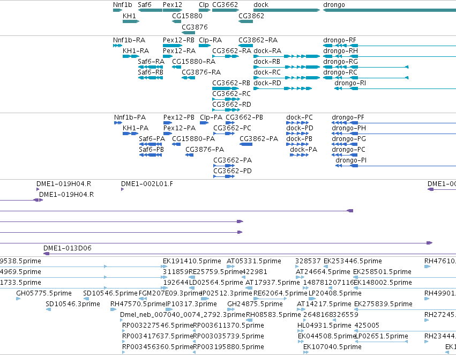456x355 pixels.
Task: Select the CG15880-RA transcript label
Action: pyautogui.click(x=193, y=61)
